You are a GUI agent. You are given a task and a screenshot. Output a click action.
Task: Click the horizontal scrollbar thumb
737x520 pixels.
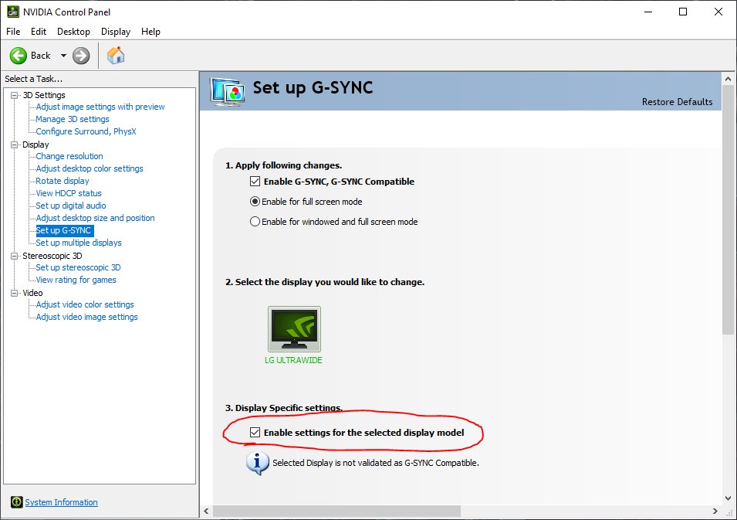pyautogui.click(x=336, y=511)
